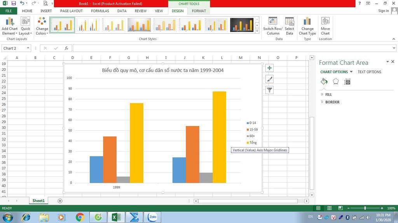Click the chart title text
This screenshot has width=398, height=223.
[x=163, y=70]
